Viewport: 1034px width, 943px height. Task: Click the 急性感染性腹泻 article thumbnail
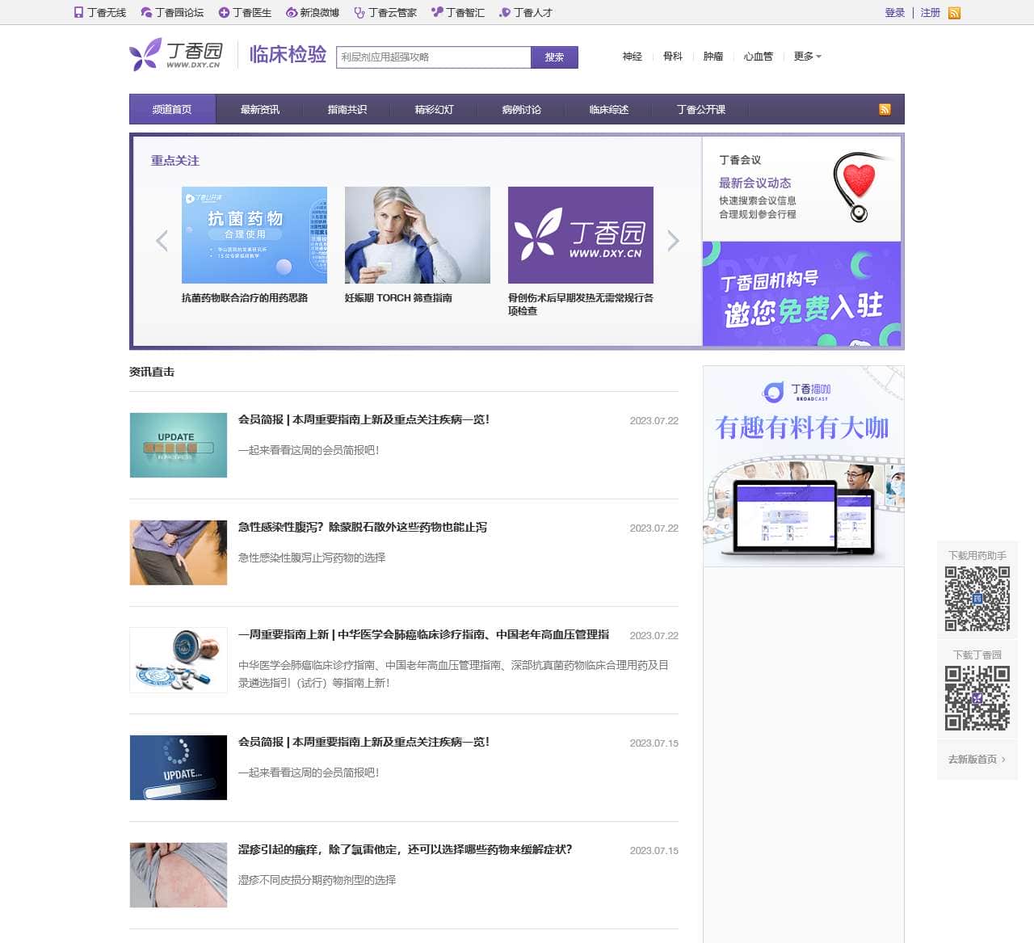tap(179, 553)
